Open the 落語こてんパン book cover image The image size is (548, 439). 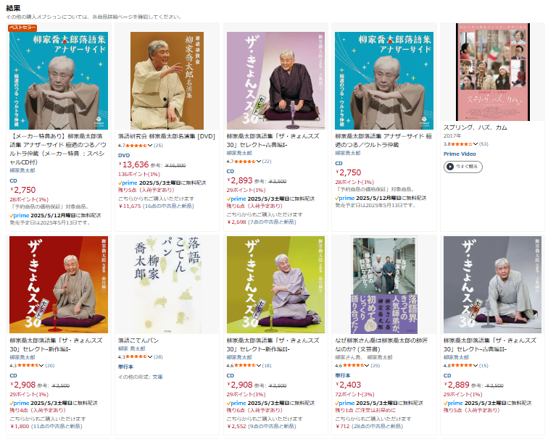click(x=167, y=285)
